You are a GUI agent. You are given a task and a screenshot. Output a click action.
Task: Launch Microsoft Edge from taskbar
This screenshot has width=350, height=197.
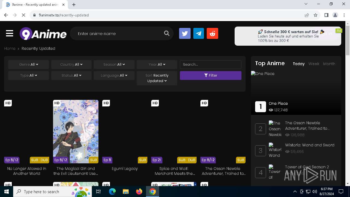[112, 192]
